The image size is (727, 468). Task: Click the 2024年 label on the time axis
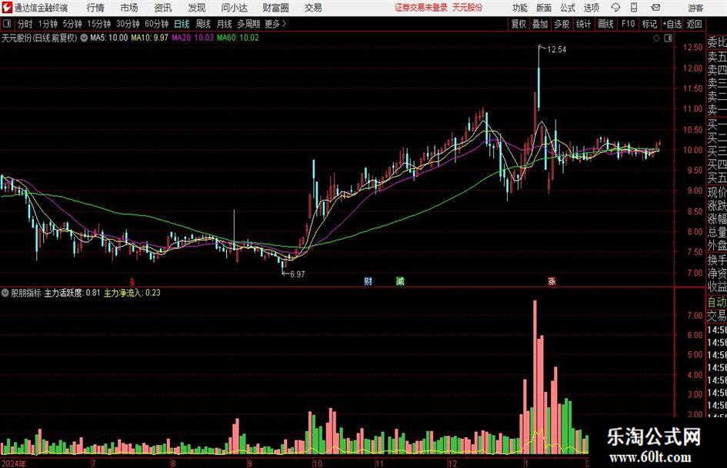pos(14,463)
